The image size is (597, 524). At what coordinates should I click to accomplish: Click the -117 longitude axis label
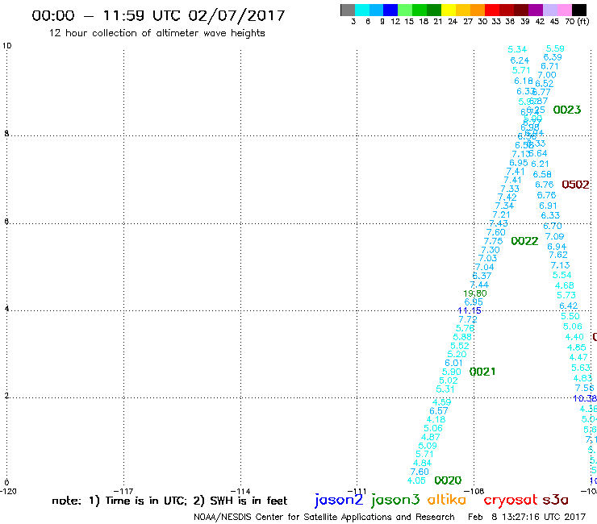click(x=123, y=492)
